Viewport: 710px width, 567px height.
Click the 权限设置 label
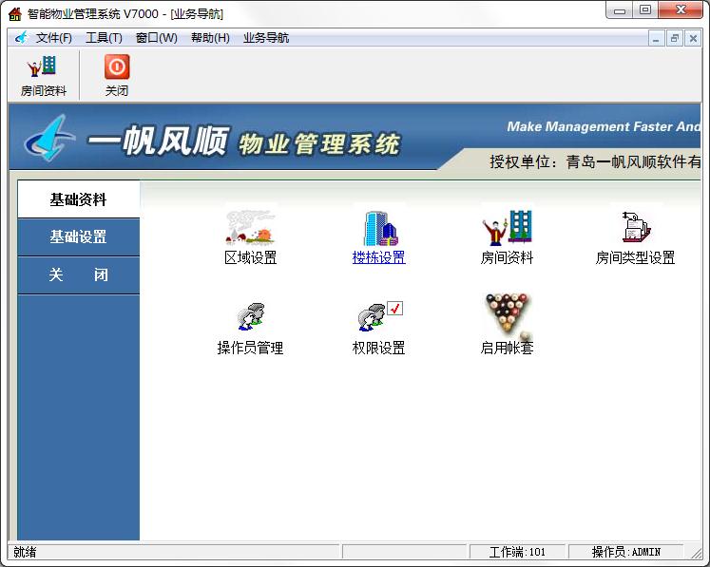point(378,348)
